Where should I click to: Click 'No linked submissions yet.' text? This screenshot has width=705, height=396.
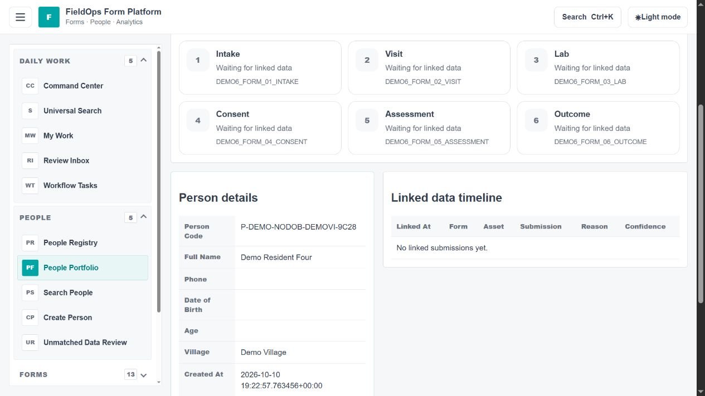442,248
